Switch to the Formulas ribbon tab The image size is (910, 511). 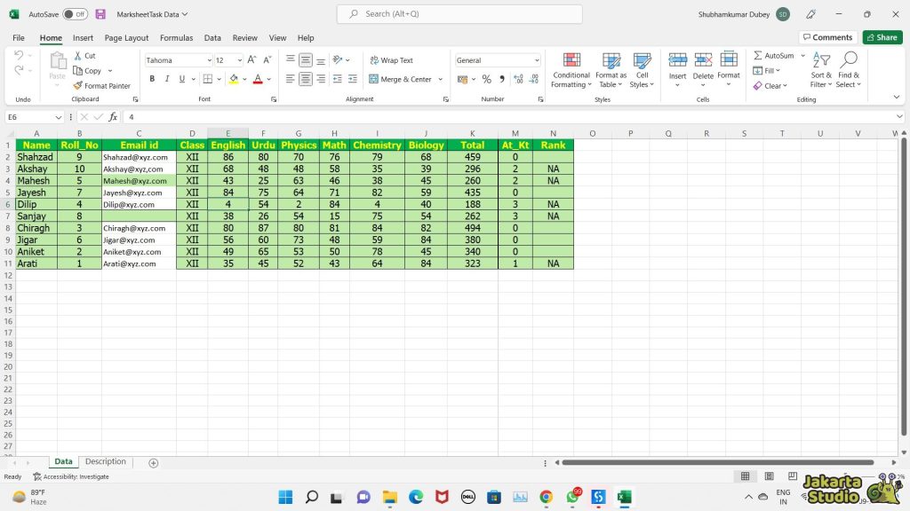(x=176, y=37)
